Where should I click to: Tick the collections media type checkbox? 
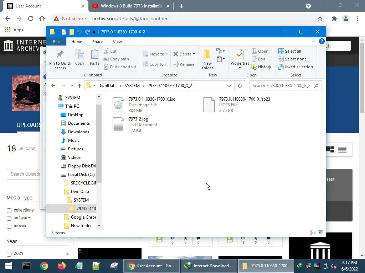(9, 210)
